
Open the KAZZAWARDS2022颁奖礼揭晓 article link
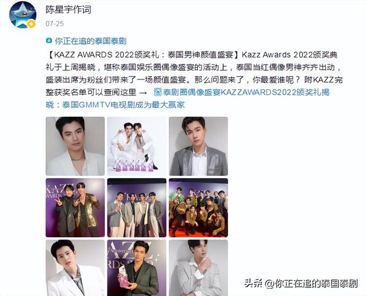(x=188, y=98)
